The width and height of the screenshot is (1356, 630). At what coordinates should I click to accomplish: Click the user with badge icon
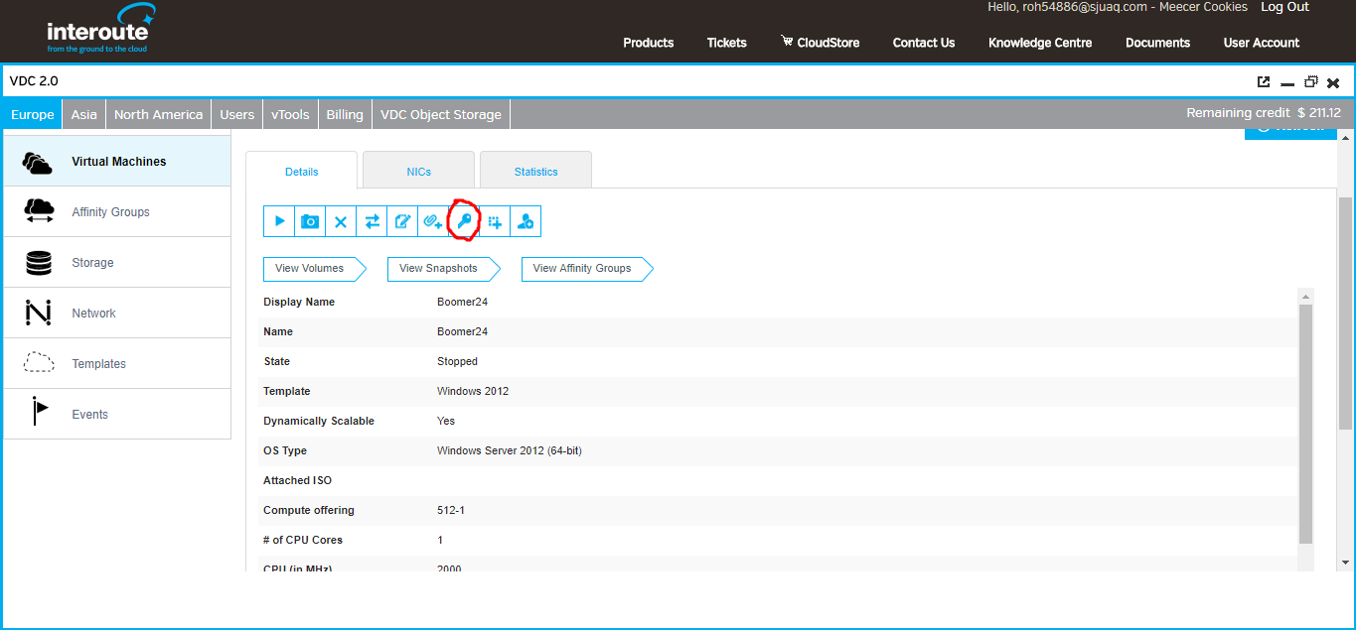(526, 221)
